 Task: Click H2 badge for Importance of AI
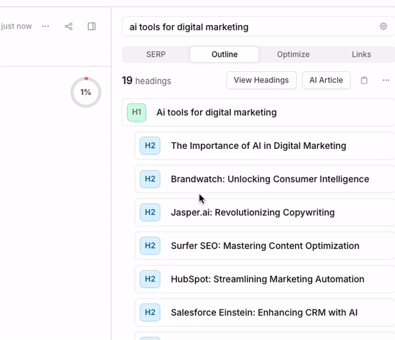(x=150, y=146)
